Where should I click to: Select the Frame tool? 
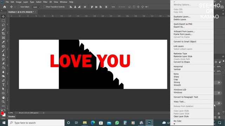click(x=3, y=38)
